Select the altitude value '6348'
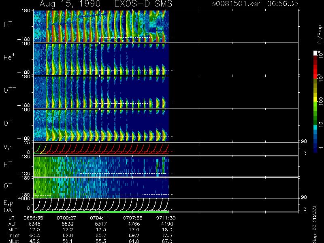The height and width of the screenshot is (243, 324). [x=35, y=224]
